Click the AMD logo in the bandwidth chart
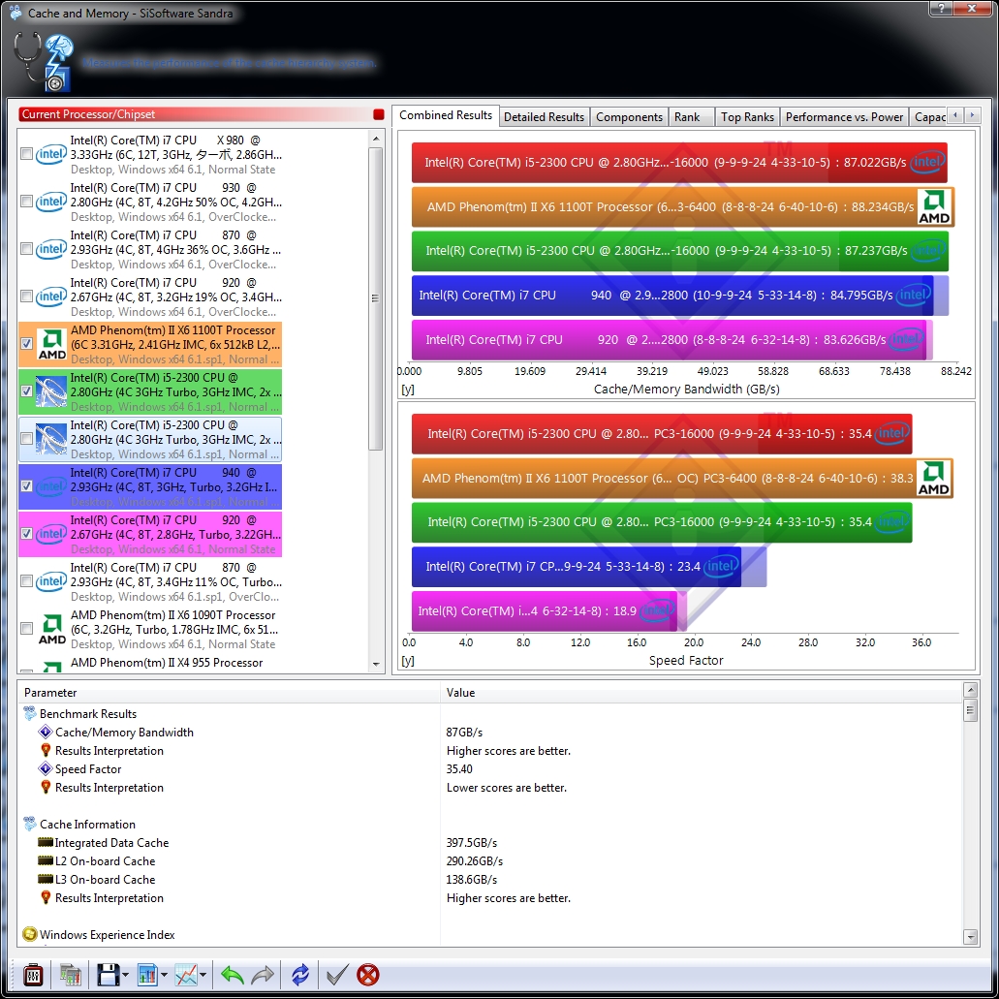The height and width of the screenshot is (999, 999). [x=934, y=207]
